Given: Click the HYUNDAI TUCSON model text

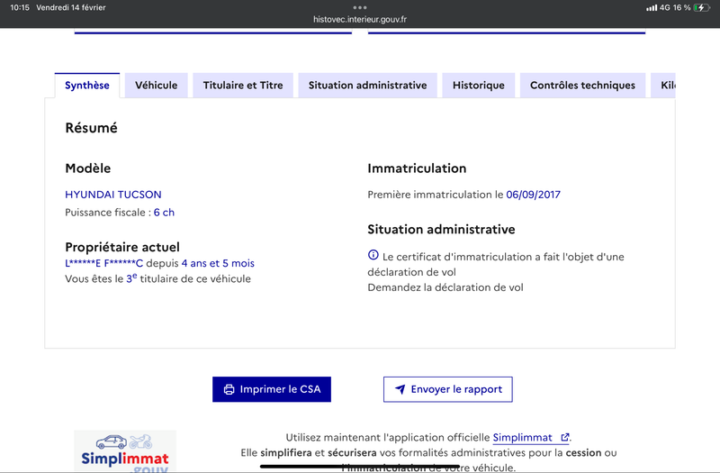Looking at the screenshot, I should (113, 195).
